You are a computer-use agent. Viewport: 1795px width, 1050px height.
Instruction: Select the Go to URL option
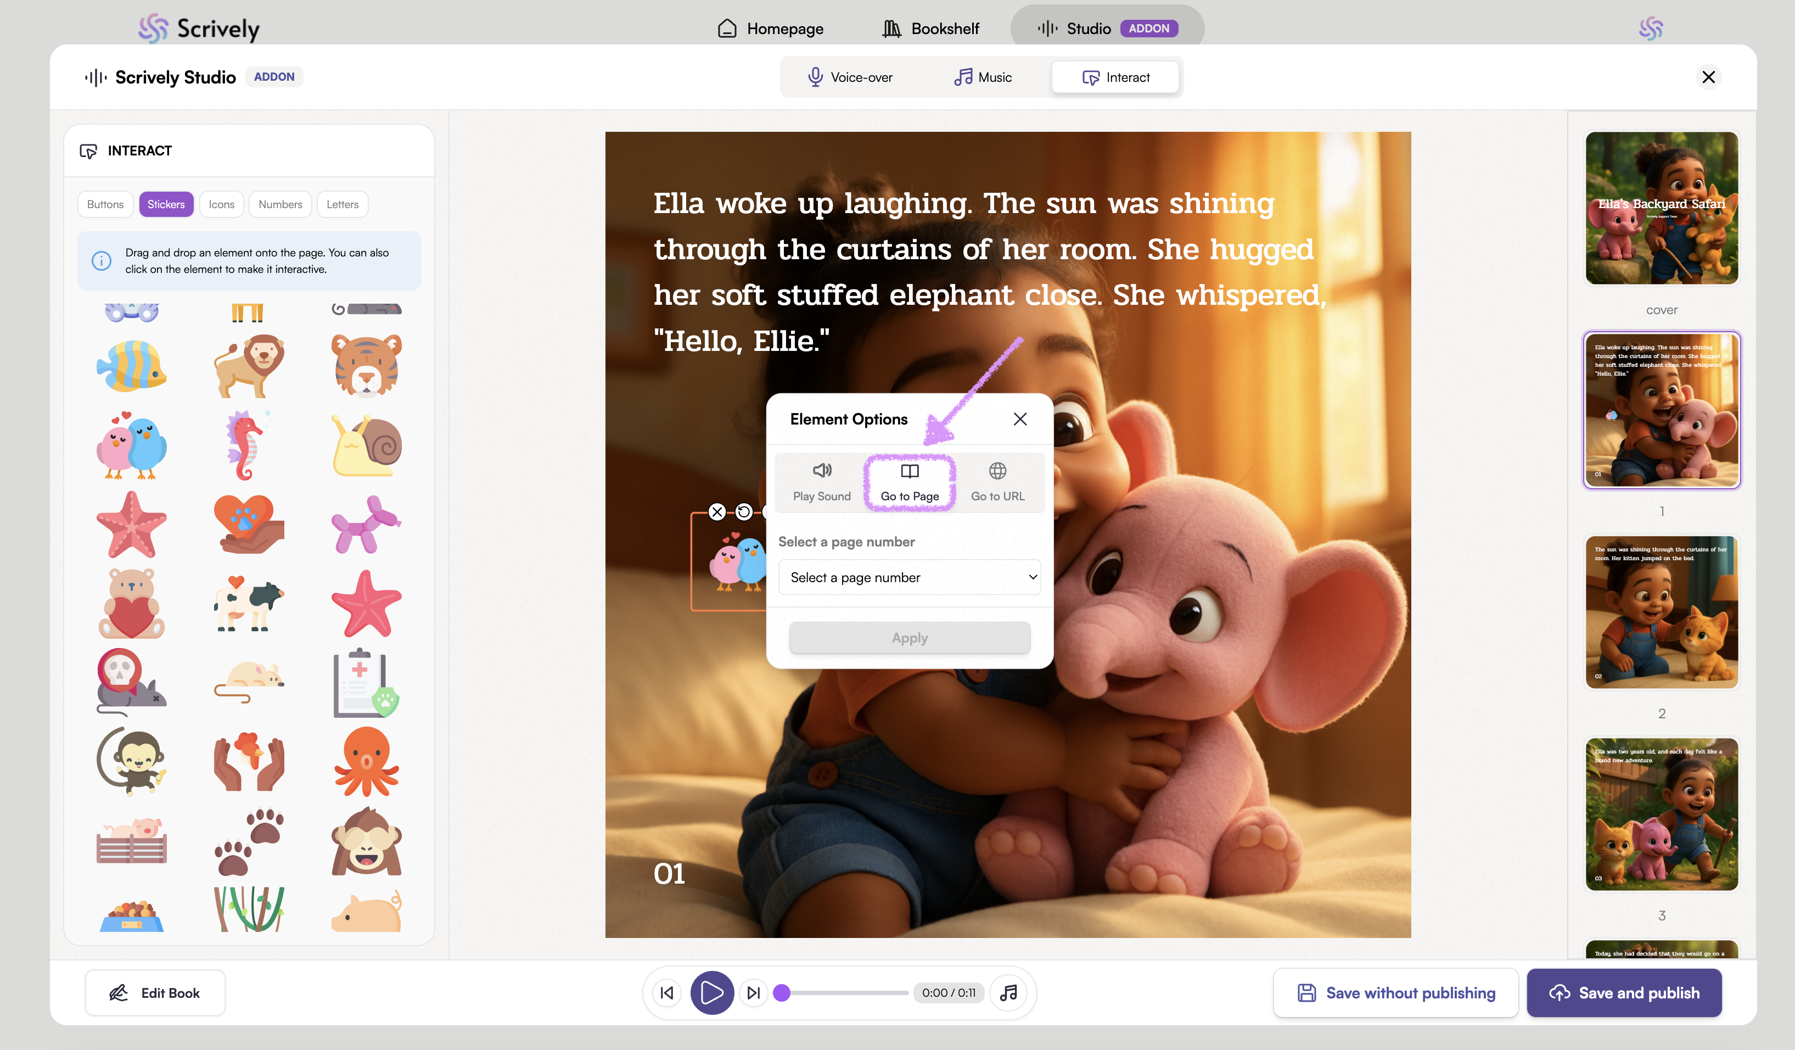[x=997, y=483]
